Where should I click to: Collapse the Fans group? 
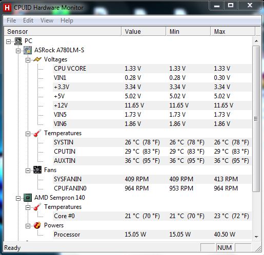point(28,171)
